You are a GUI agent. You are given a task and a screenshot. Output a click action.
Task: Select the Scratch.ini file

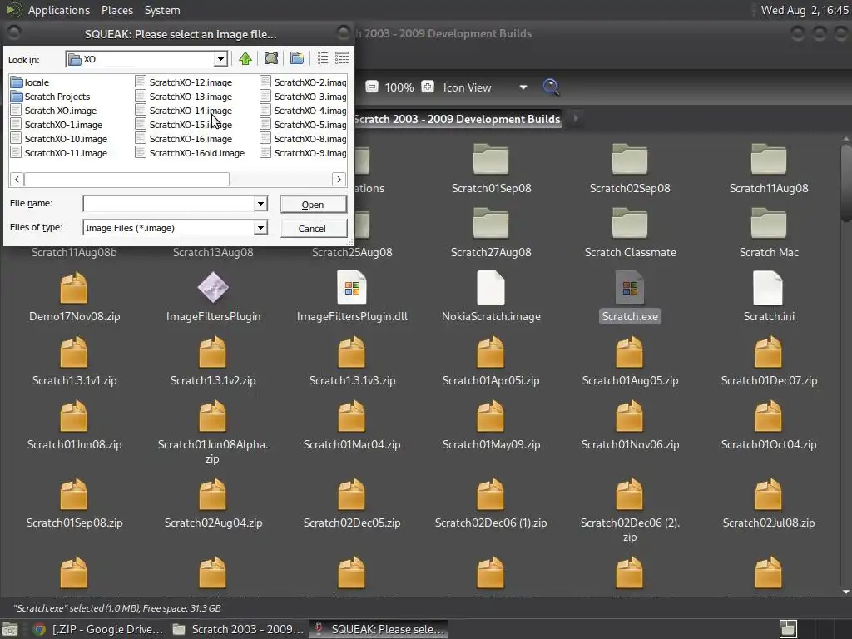[768, 297]
